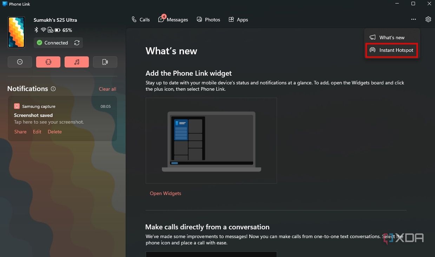Click the phone ringer sound icon button
Image resolution: width=435 pixels, height=257 pixels.
[x=105, y=62]
